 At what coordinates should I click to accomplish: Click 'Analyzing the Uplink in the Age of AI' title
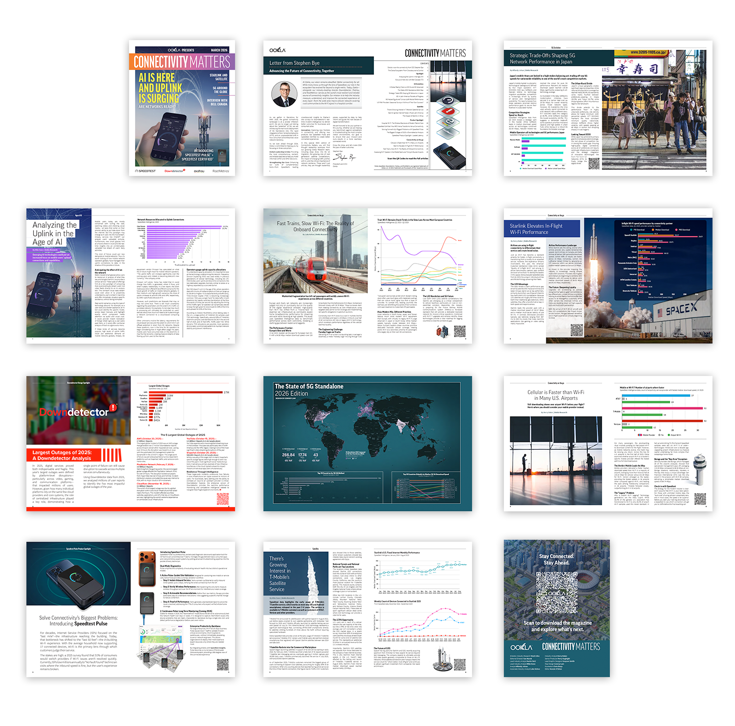(x=54, y=234)
